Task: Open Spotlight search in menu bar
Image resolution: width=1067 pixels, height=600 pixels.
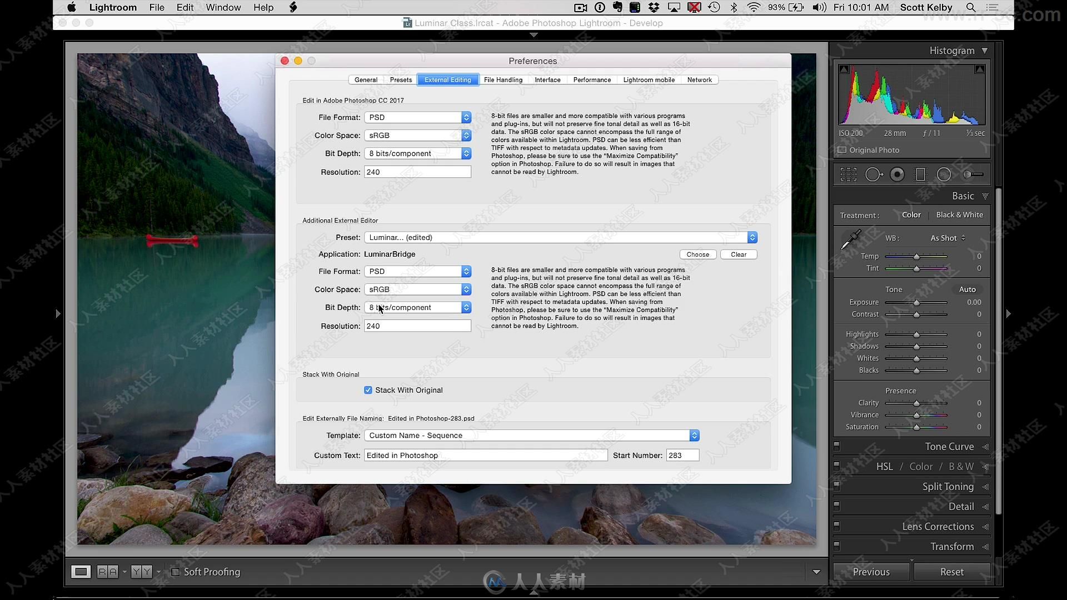Action: (x=971, y=7)
